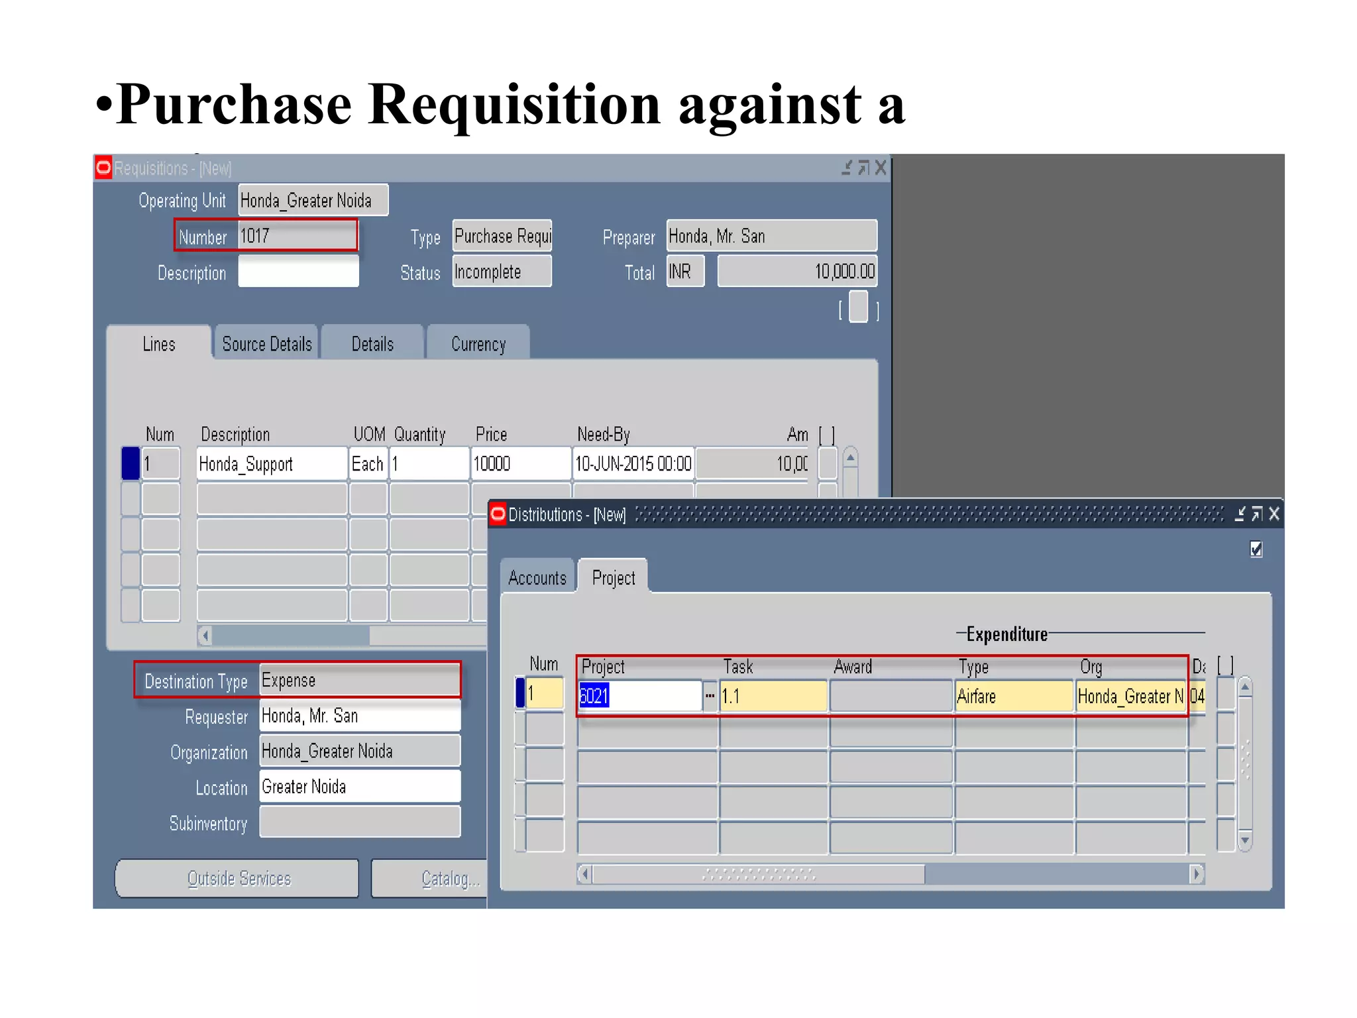
Task: Click the Organization field Honda_Greater Noida
Action: [360, 751]
